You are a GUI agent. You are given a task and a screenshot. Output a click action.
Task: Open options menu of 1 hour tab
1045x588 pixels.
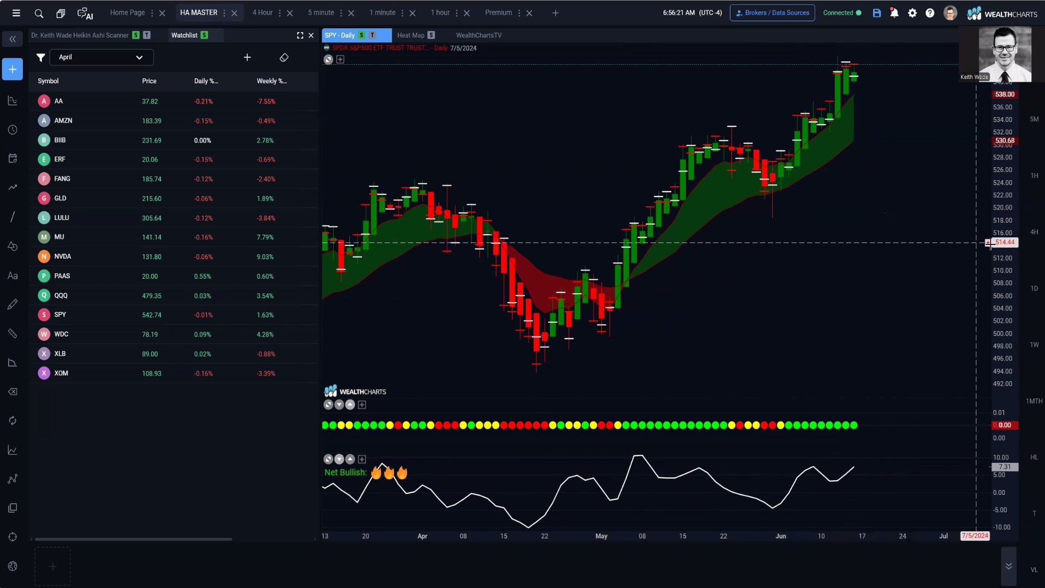(457, 13)
